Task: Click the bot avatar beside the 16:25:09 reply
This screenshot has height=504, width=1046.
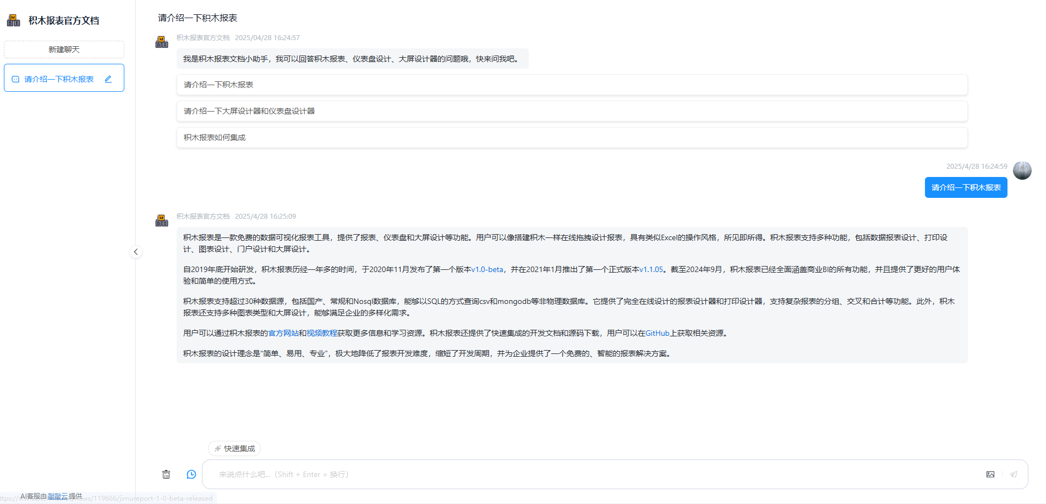Action: coord(162,220)
